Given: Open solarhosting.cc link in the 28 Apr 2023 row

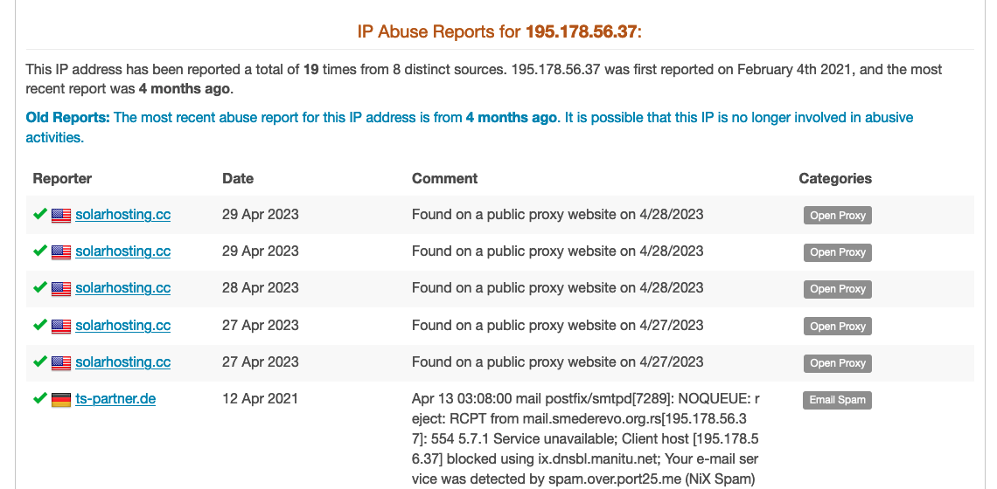Looking at the screenshot, I should [x=122, y=288].
